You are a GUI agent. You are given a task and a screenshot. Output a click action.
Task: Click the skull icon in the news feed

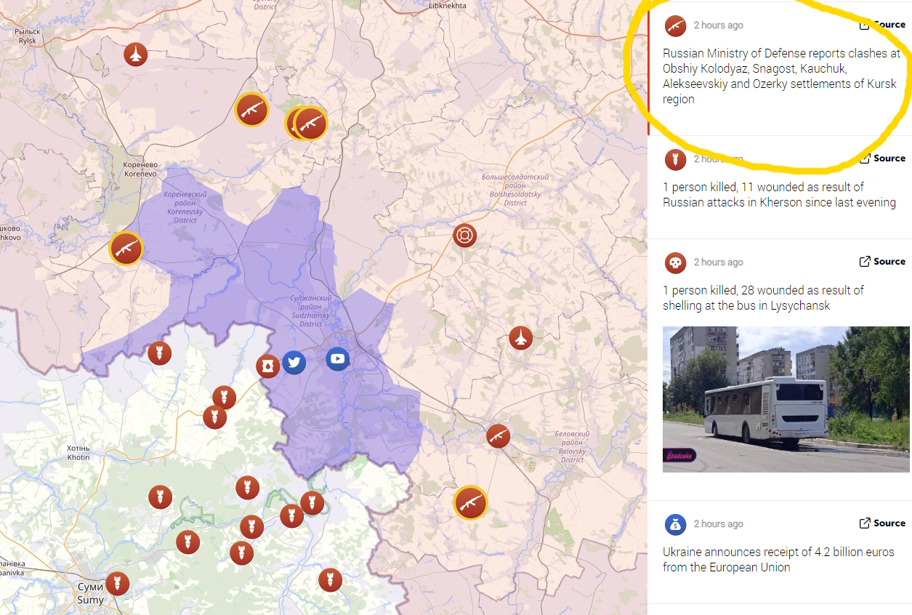point(675,262)
